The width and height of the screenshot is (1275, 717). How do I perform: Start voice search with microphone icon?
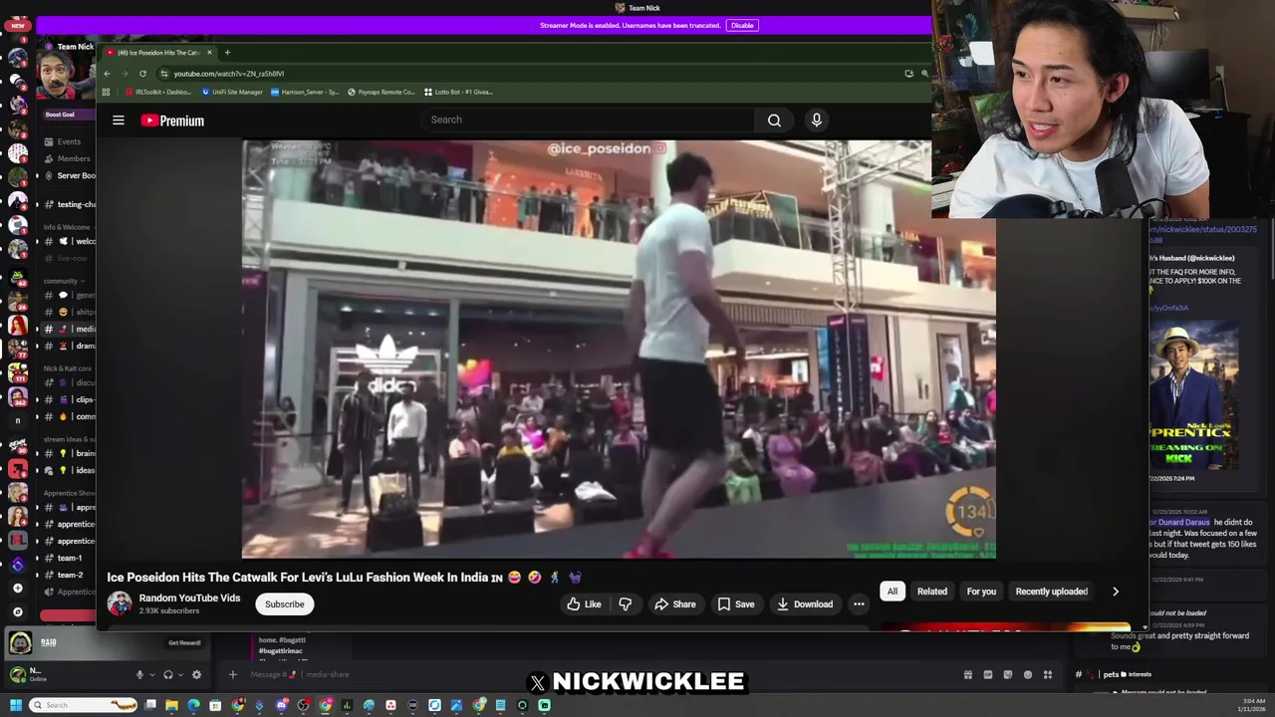point(816,120)
